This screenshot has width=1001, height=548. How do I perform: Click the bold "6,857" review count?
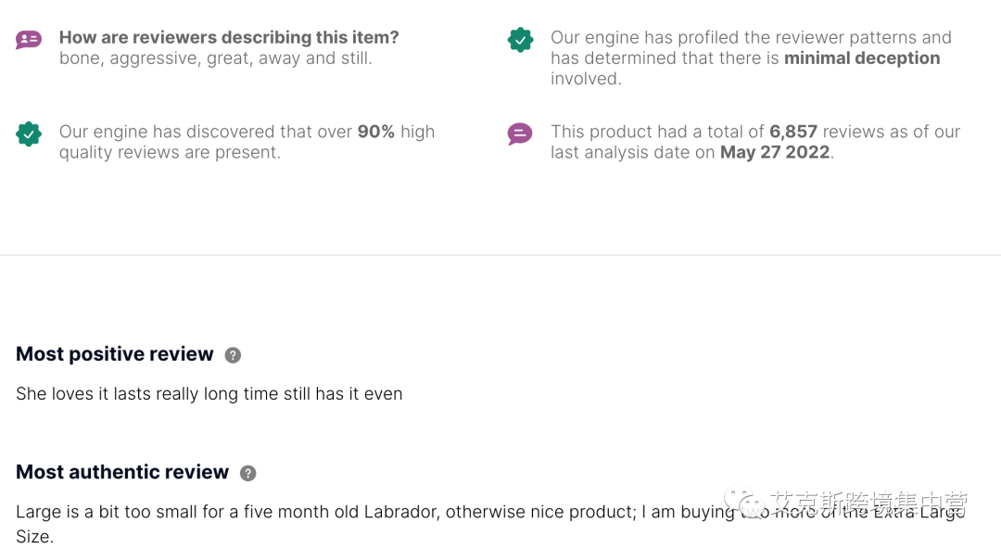pyautogui.click(x=792, y=132)
